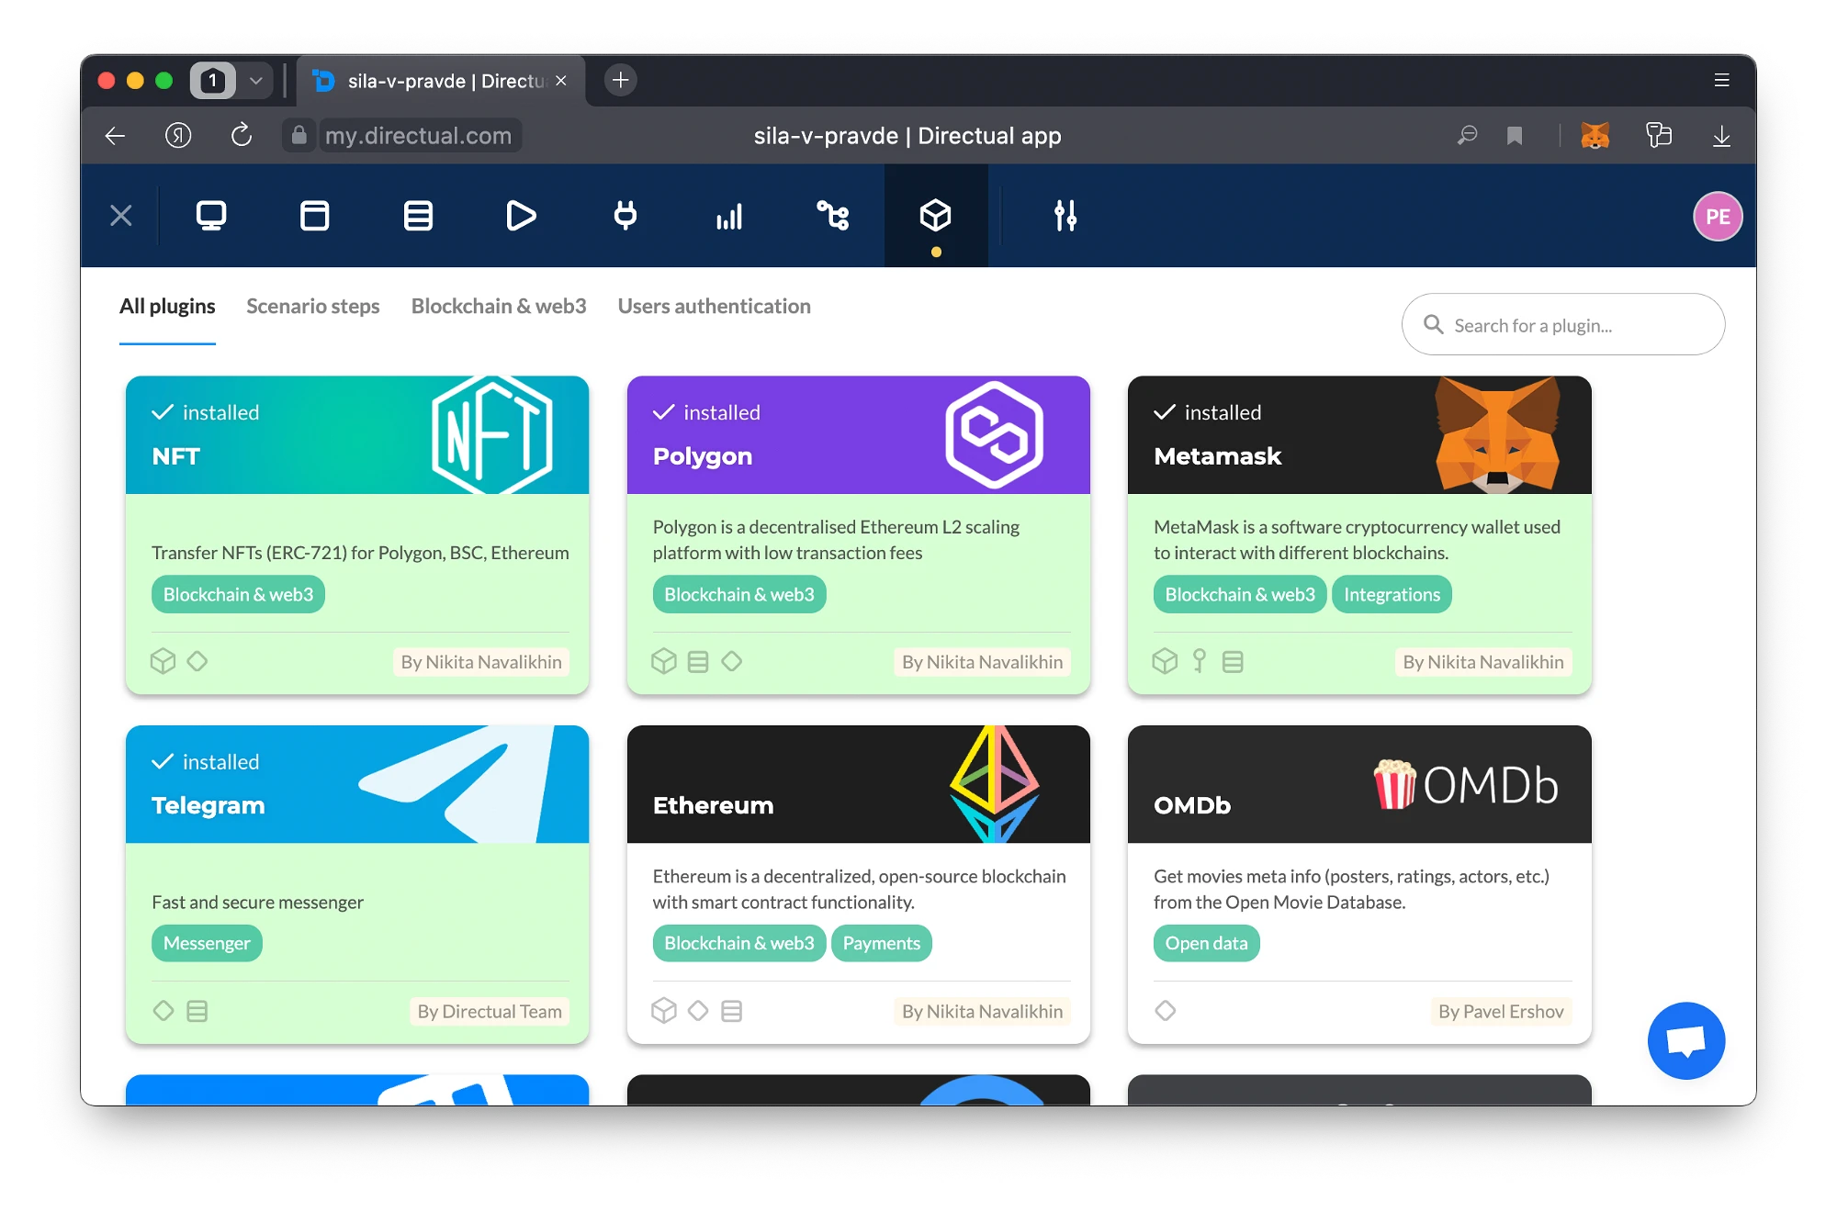Open the integrations plug icon in toolbar

click(x=625, y=216)
